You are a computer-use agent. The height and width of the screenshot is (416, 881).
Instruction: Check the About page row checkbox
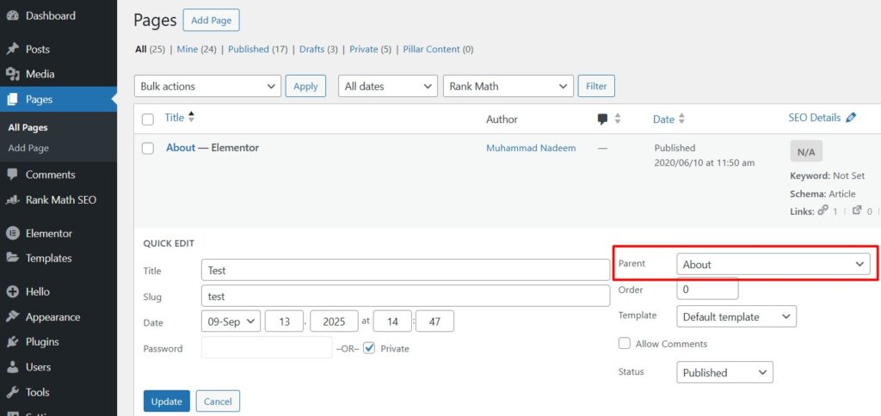(148, 148)
